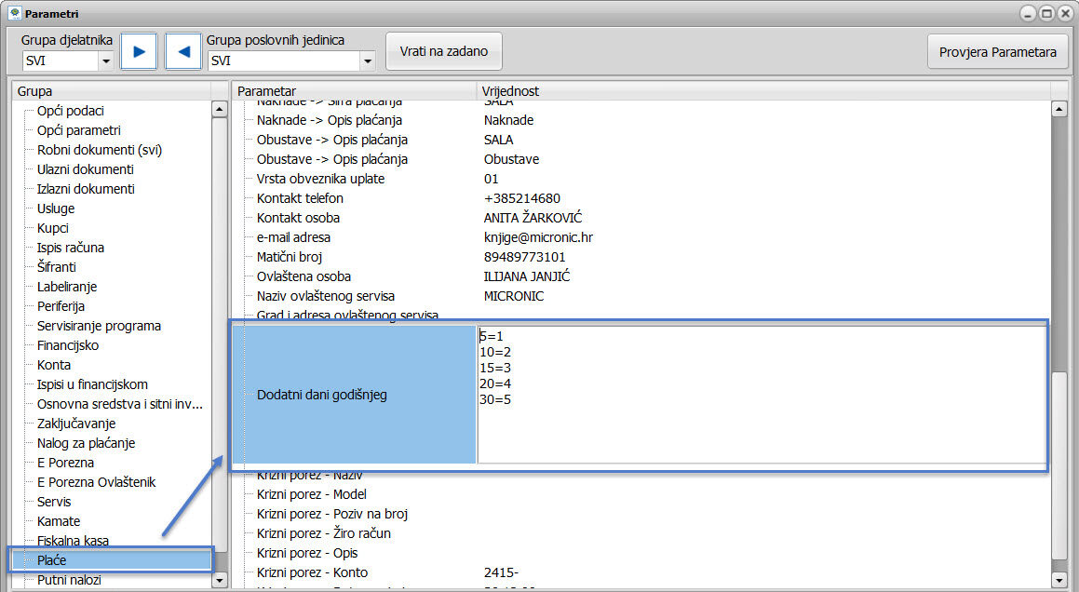
Task: Select the Ovlaštena osoba parameter
Action: (303, 276)
